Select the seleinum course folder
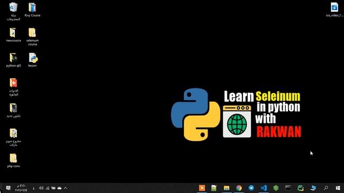This screenshot has height=193, width=344. [x=32, y=37]
